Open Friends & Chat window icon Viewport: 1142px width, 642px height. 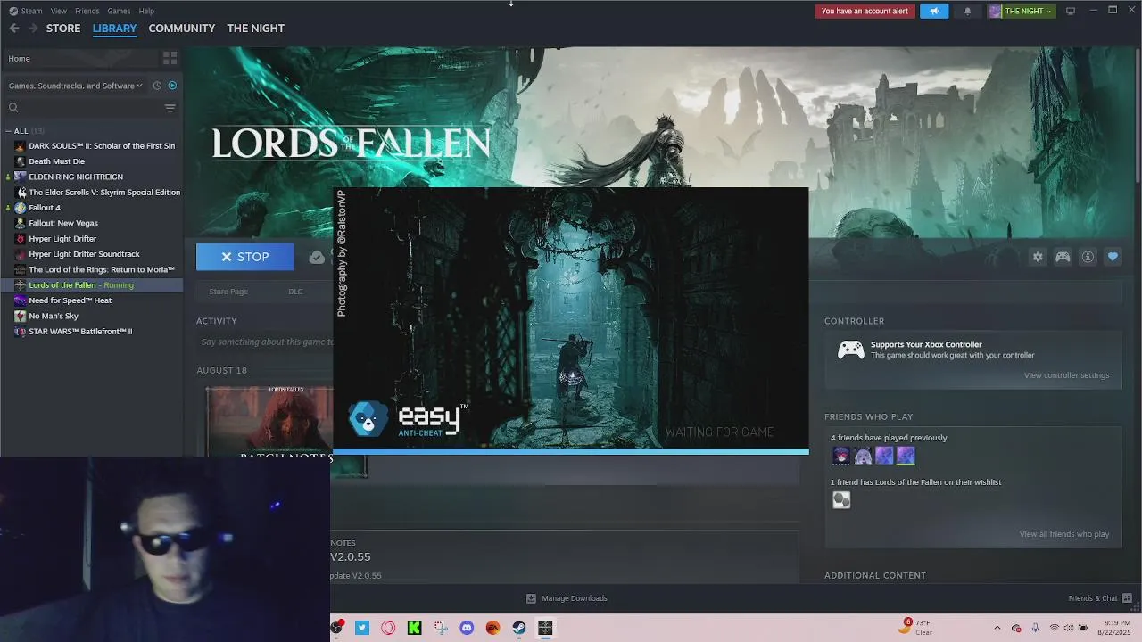(x=1127, y=598)
